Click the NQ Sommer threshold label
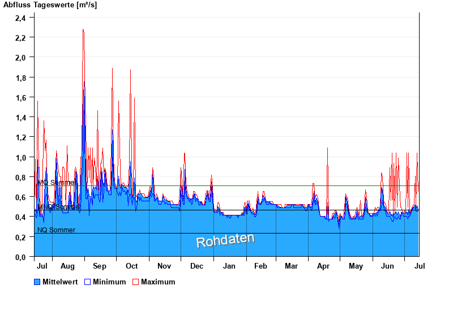453x311 pixels. pyautogui.click(x=56, y=230)
